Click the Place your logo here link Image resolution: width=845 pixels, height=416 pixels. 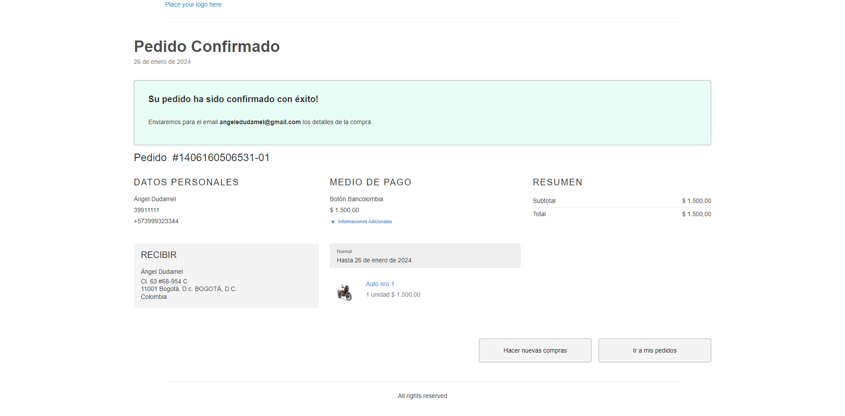(x=193, y=4)
